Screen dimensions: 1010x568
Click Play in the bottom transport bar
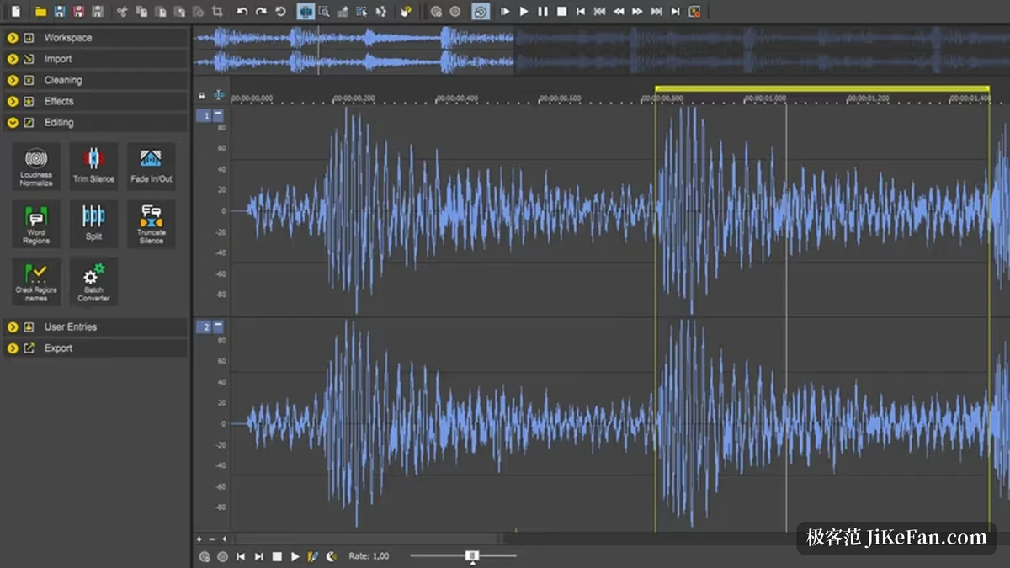point(295,556)
